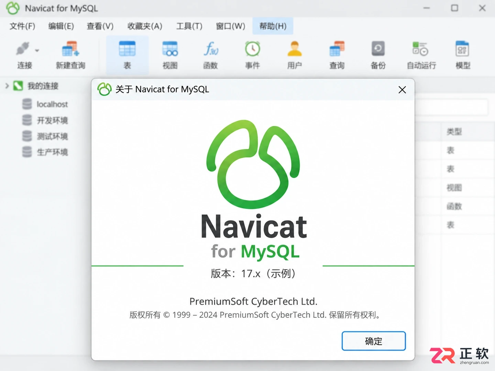Open the 查看(V) menu
Image resolution: width=495 pixels, height=371 pixels.
point(100,26)
